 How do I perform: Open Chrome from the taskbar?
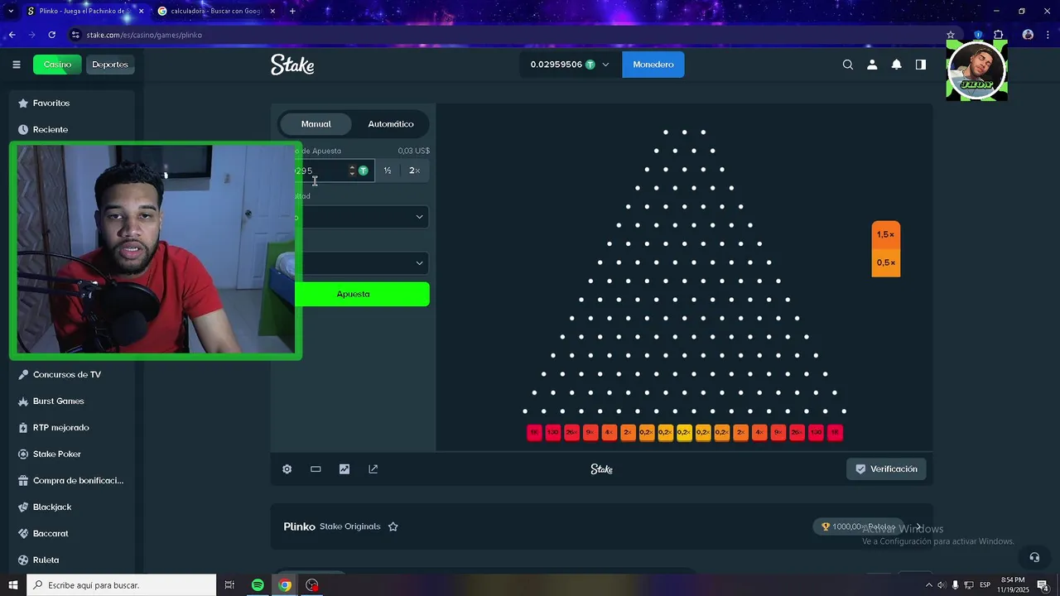click(285, 585)
